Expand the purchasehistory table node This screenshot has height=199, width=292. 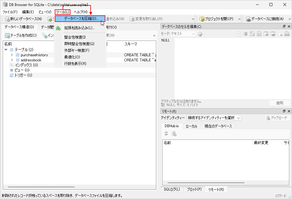(12, 55)
